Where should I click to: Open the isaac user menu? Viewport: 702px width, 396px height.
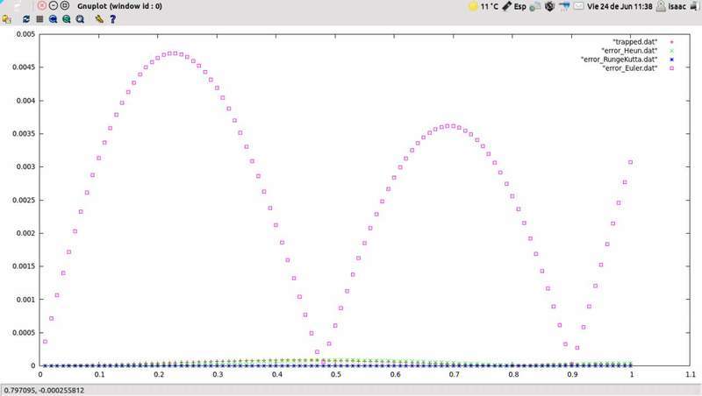point(676,5)
